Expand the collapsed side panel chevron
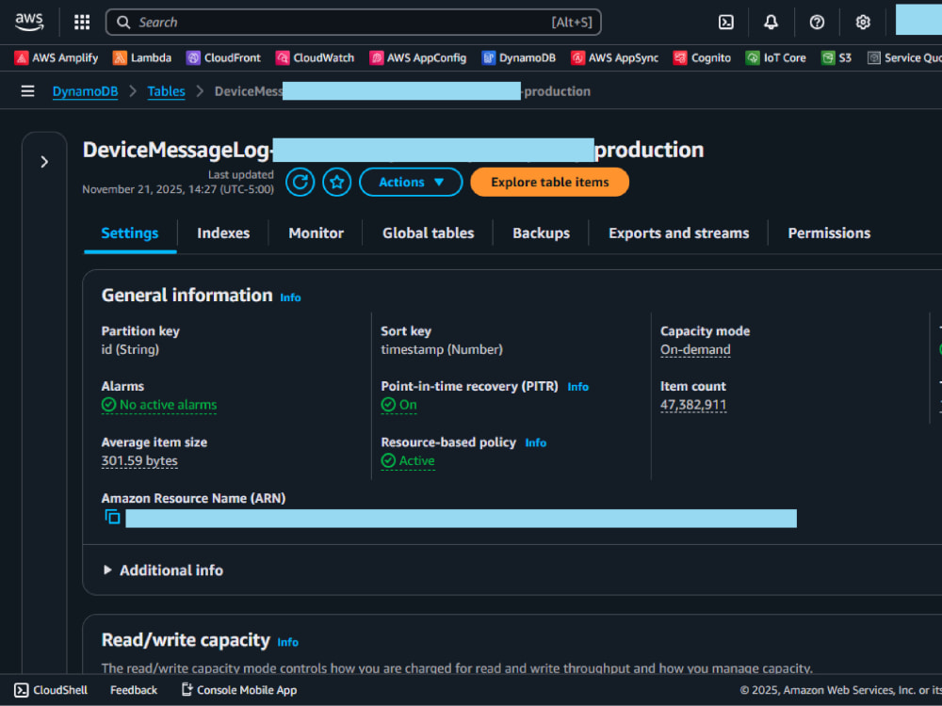Image resolution: width=942 pixels, height=706 pixels. point(44,162)
